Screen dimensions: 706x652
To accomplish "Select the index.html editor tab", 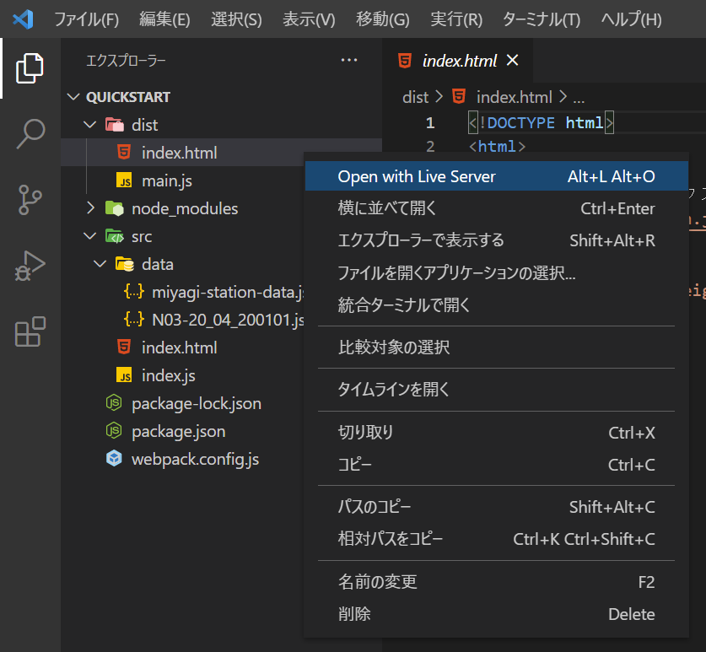I will pyautogui.click(x=457, y=60).
